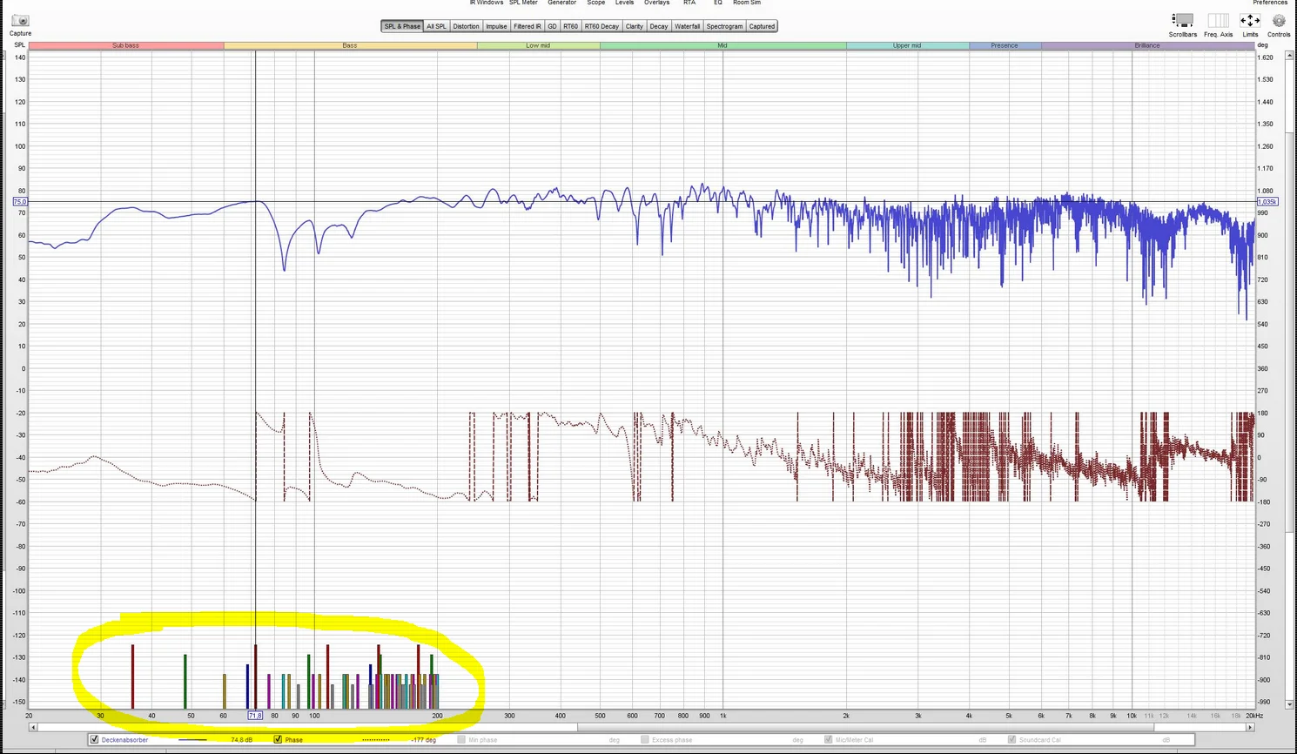The width and height of the screenshot is (1297, 754).
Task: Open the Controls gear icon
Action: [1279, 20]
